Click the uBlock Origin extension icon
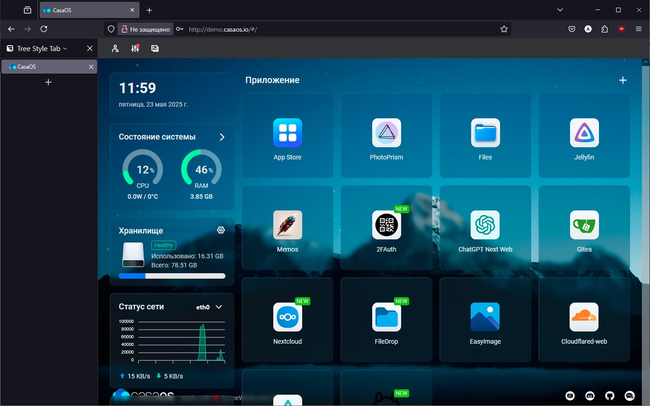The width and height of the screenshot is (650, 406). click(x=622, y=29)
